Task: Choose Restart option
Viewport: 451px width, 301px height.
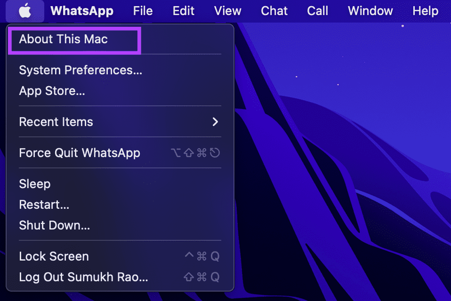Action: (x=120, y=205)
